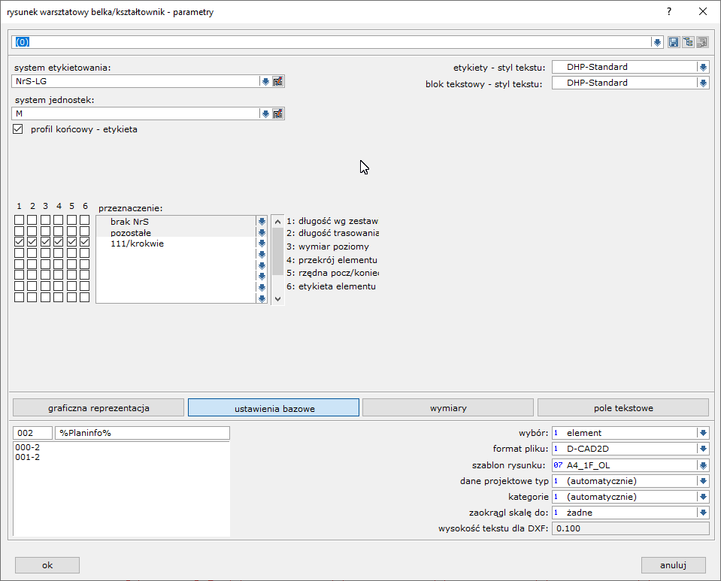The width and height of the screenshot is (721, 581).
Task: Click the edit icon beside unit system M
Action: (x=277, y=113)
